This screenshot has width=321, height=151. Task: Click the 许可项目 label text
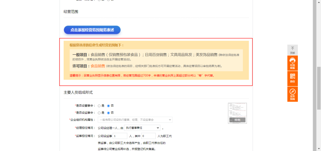coord(81,66)
